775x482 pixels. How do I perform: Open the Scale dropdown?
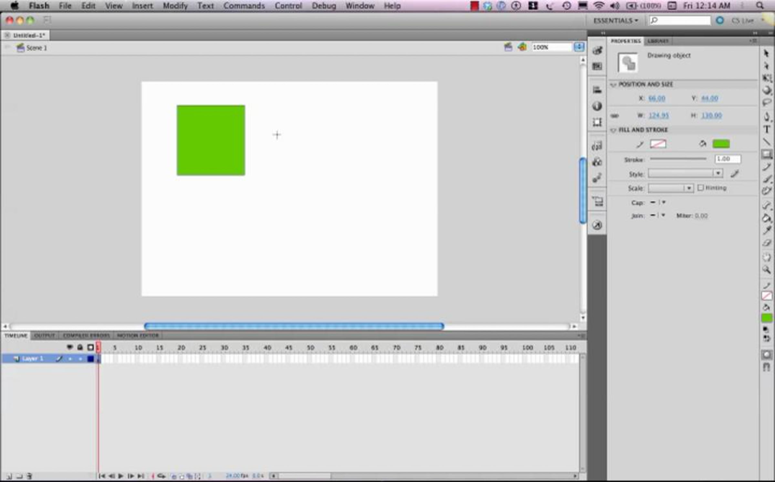click(x=688, y=188)
